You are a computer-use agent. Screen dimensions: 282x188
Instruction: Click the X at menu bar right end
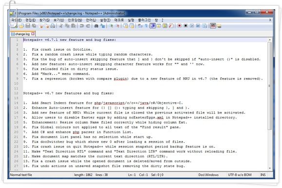point(270,20)
